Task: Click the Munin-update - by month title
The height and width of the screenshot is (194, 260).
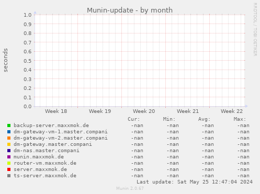Action: click(x=130, y=10)
